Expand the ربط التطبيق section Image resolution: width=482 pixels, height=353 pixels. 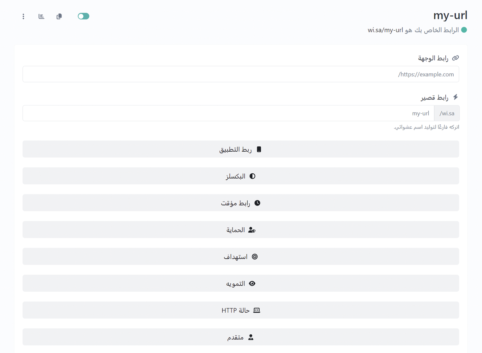(241, 149)
